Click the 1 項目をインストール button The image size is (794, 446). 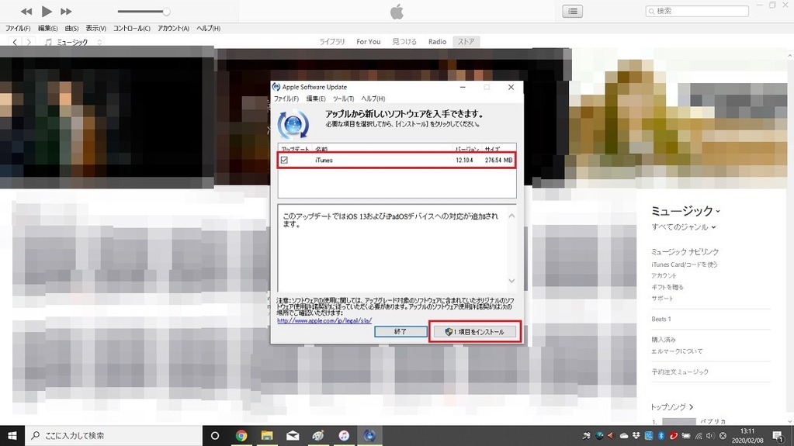tap(474, 332)
